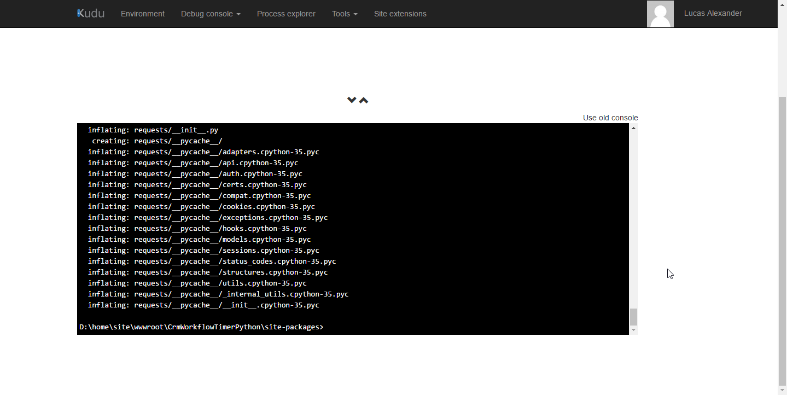Click the __init__.cpython-35.pyc line
The height and width of the screenshot is (395, 787).
[x=203, y=305]
